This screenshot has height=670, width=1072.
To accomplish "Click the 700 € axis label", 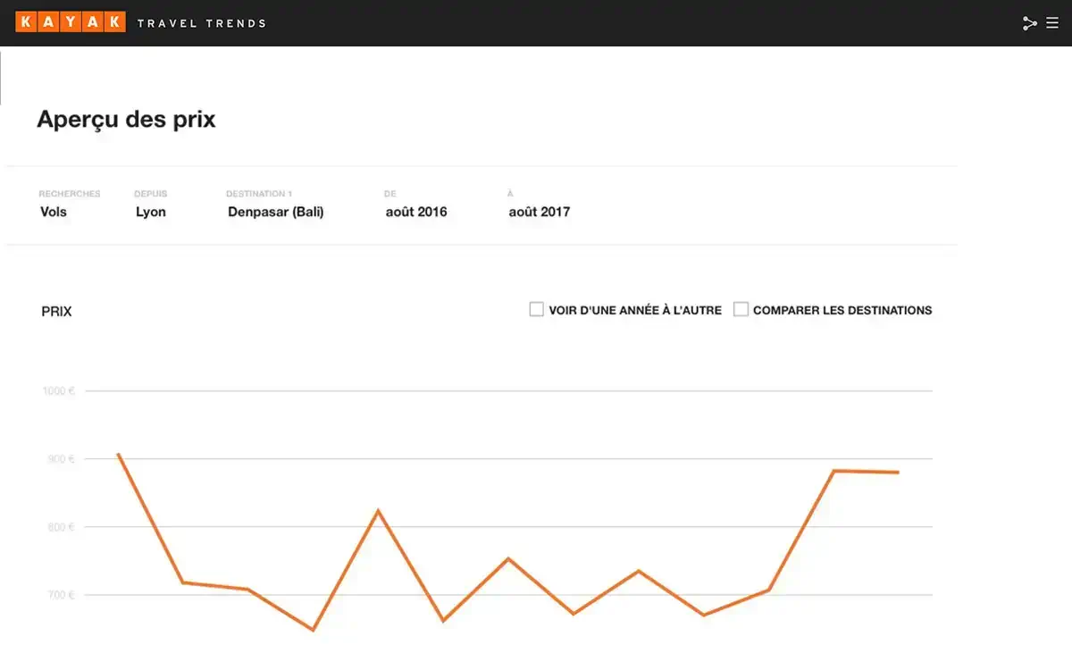I will pyautogui.click(x=60, y=595).
